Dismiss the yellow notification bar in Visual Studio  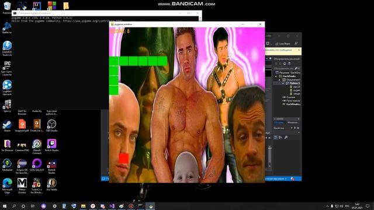pos(299,50)
